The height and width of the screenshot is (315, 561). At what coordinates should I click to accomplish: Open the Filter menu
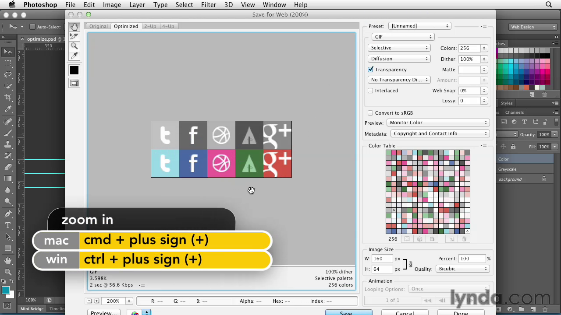coord(209,5)
